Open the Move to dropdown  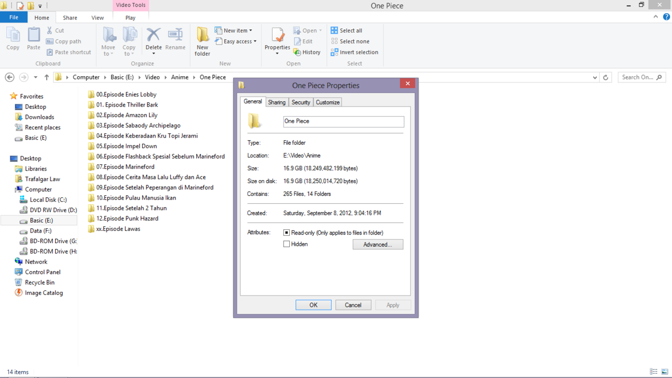pos(108,50)
